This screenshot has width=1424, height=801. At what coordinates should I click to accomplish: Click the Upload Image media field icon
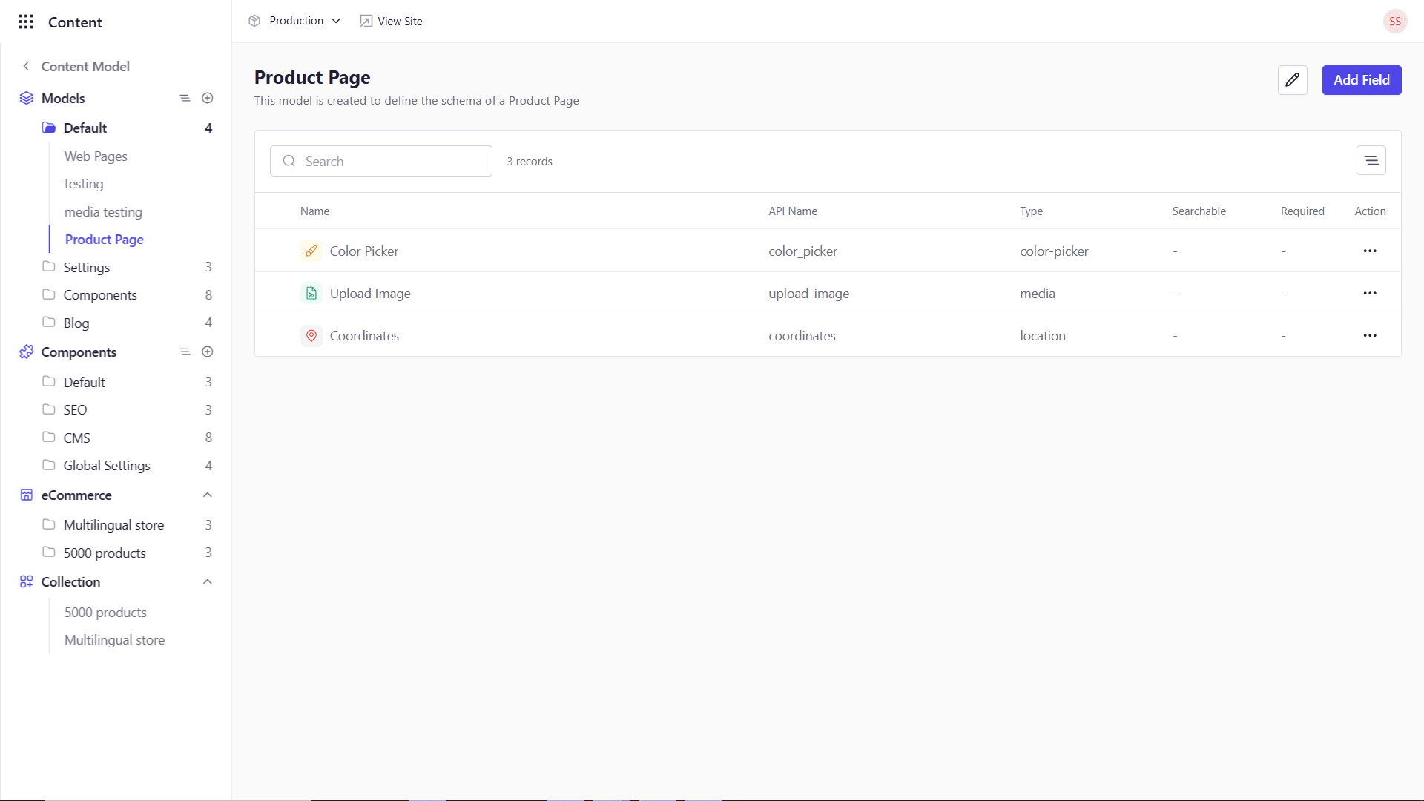311,294
